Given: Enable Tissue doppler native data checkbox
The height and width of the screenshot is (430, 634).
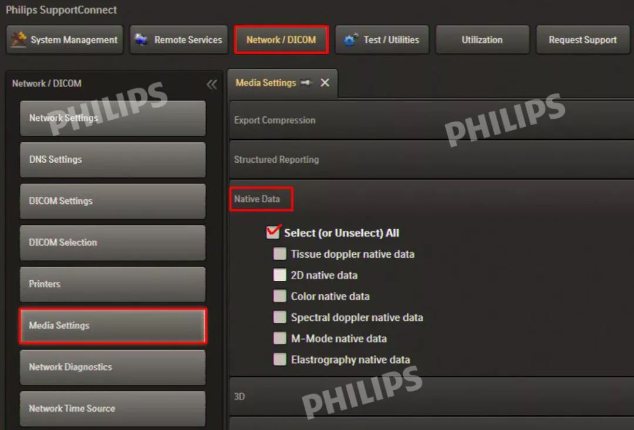Looking at the screenshot, I should coord(280,254).
